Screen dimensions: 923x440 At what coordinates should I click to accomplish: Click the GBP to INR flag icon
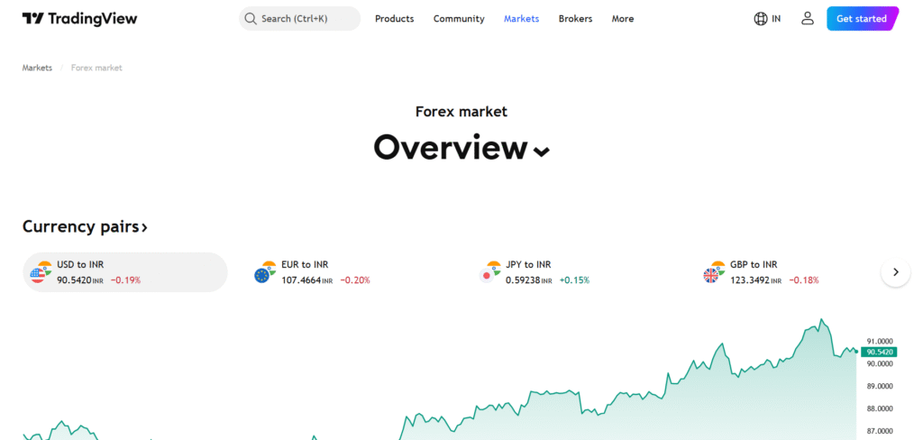(714, 272)
